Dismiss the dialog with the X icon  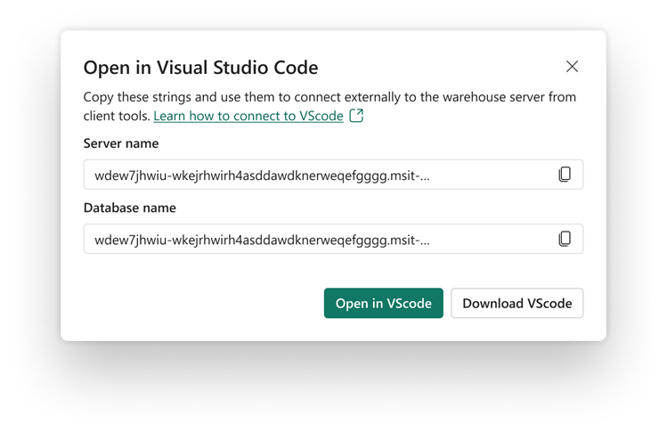coord(572,67)
